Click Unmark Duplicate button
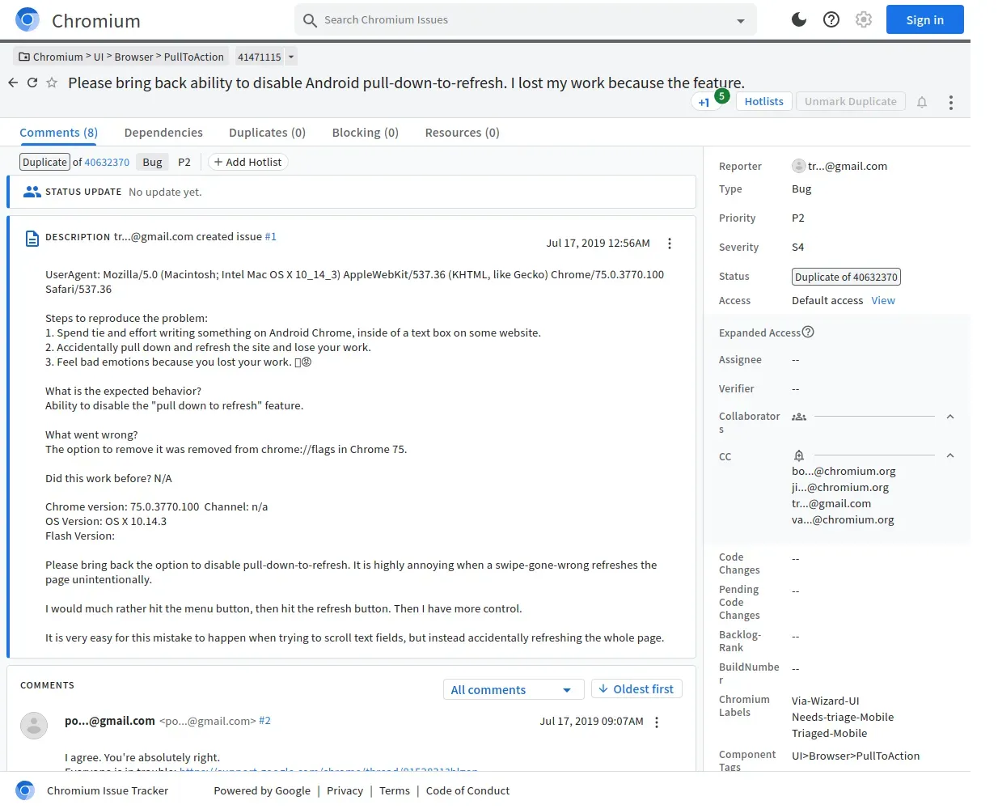 pyautogui.click(x=851, y=101)
